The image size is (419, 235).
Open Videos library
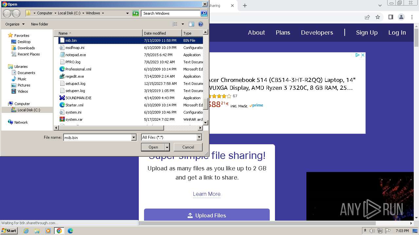23,91
